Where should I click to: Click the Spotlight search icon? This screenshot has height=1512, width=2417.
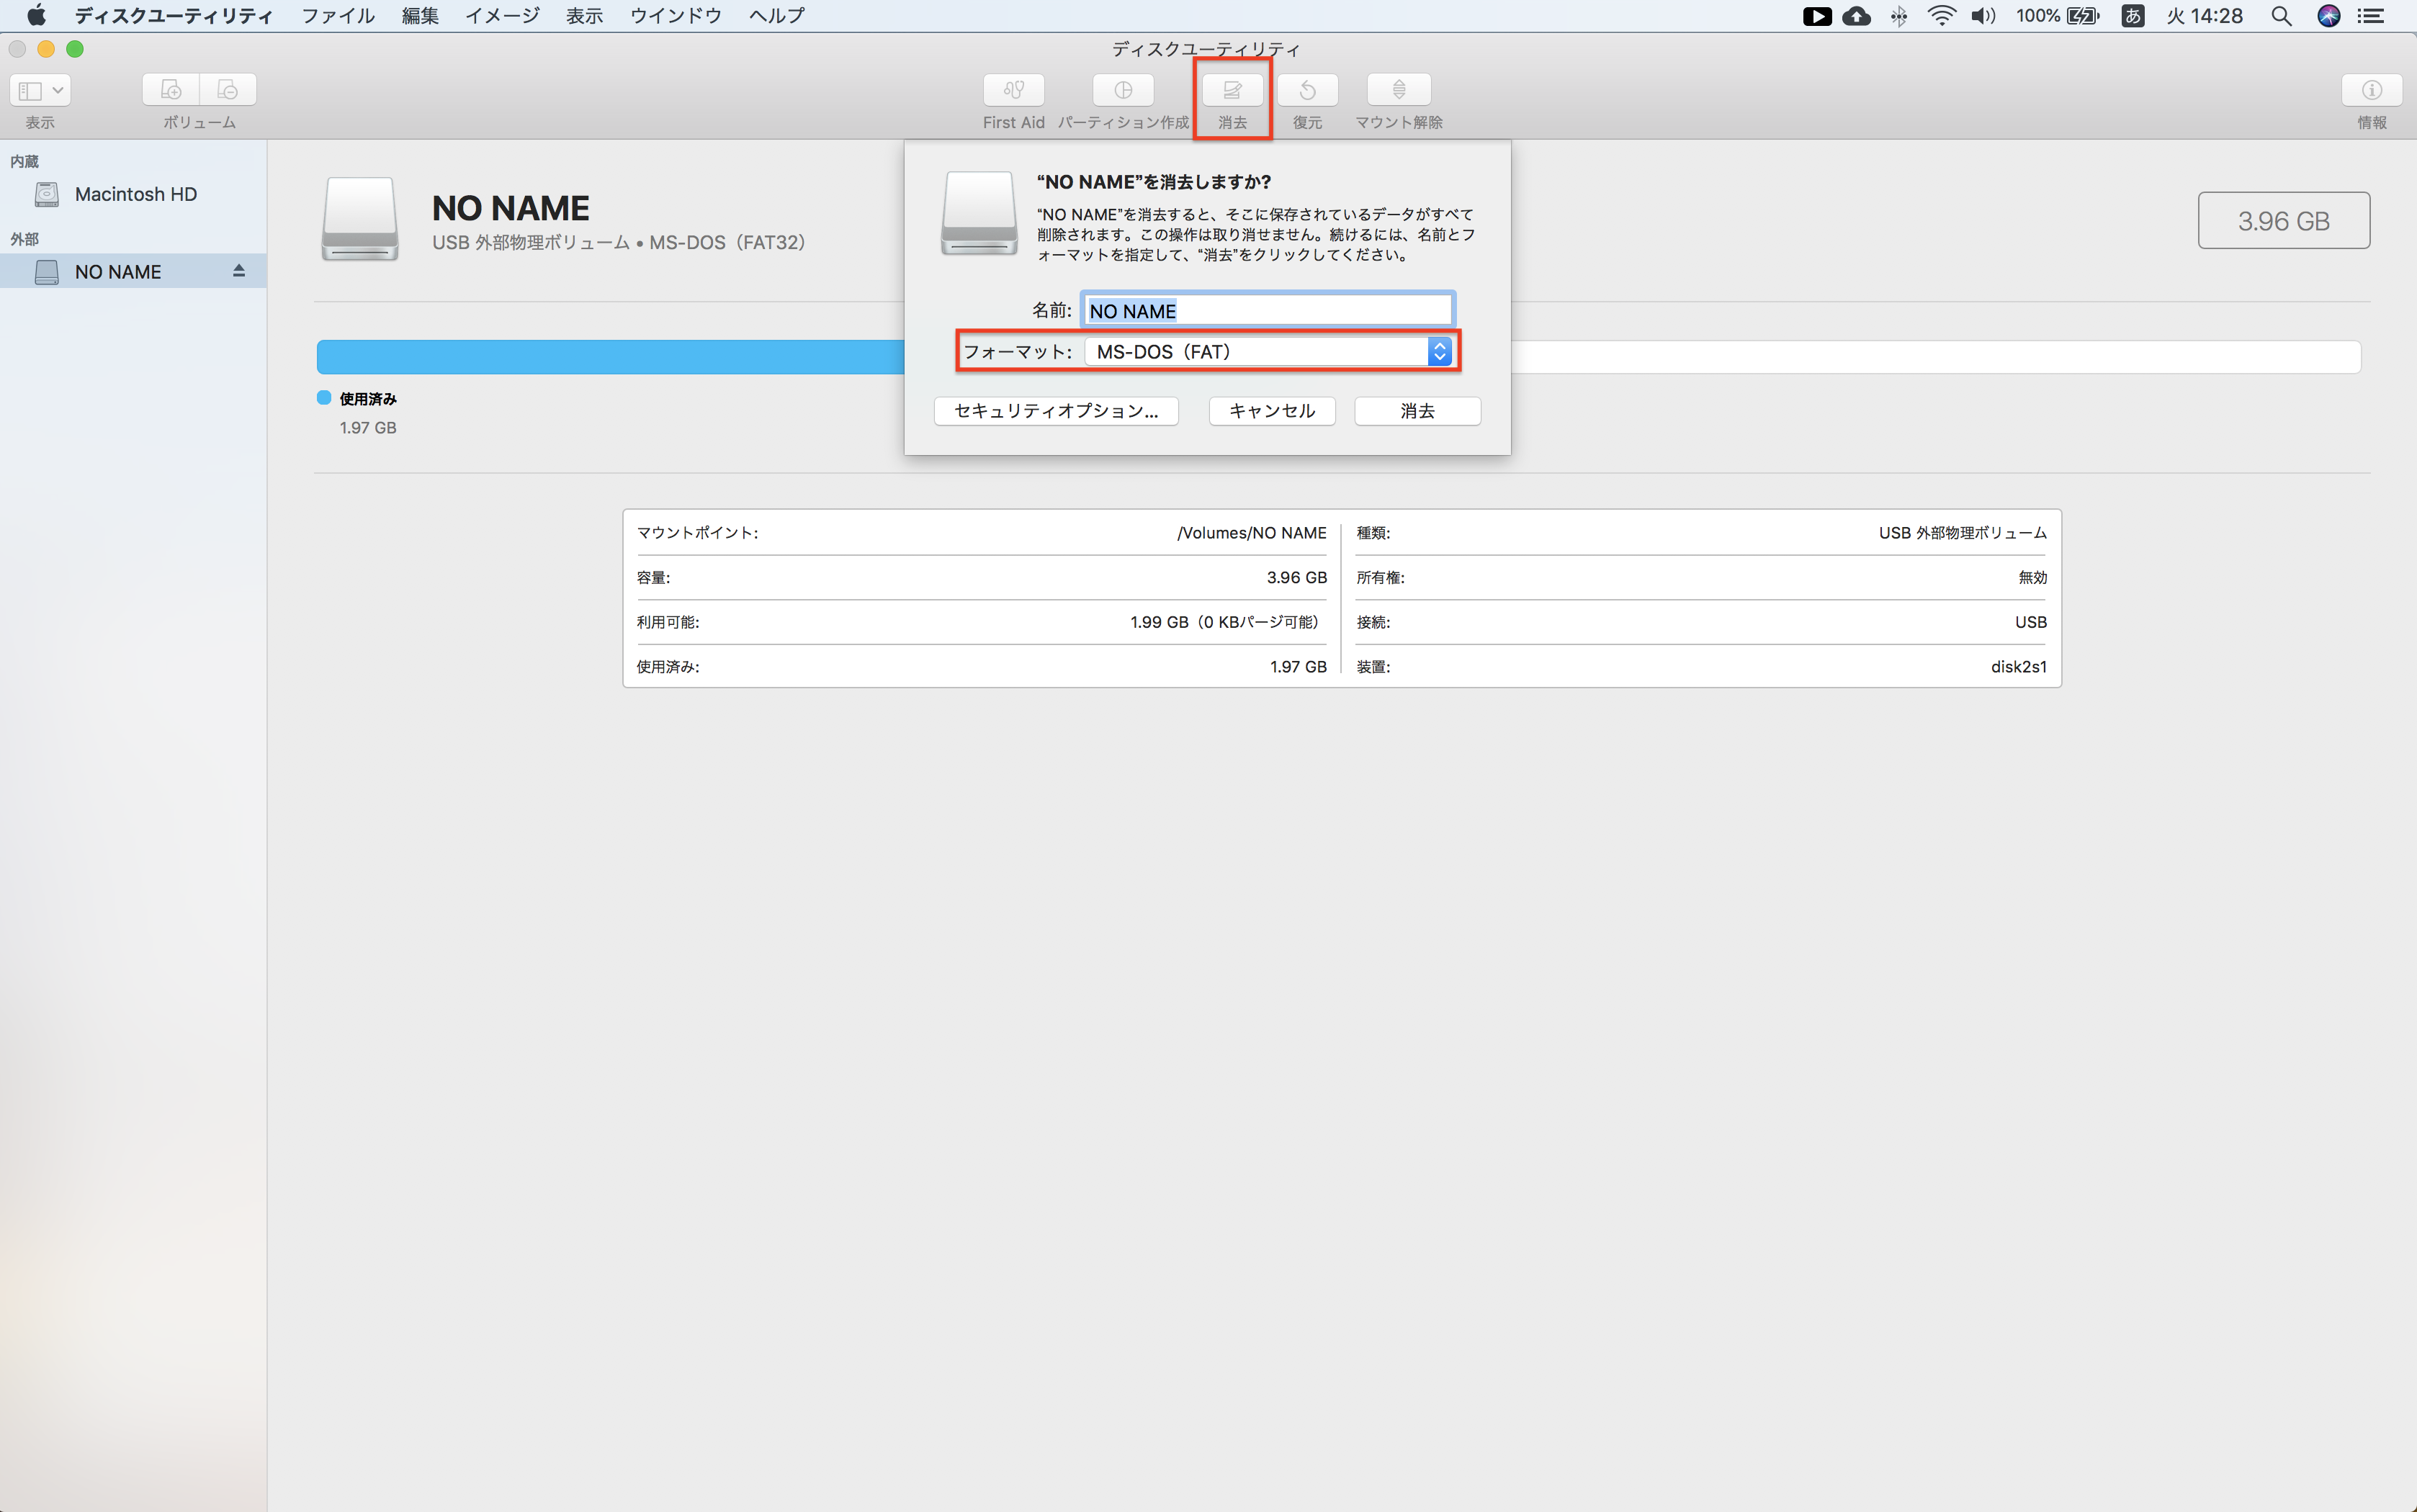tap(2281, 15)
